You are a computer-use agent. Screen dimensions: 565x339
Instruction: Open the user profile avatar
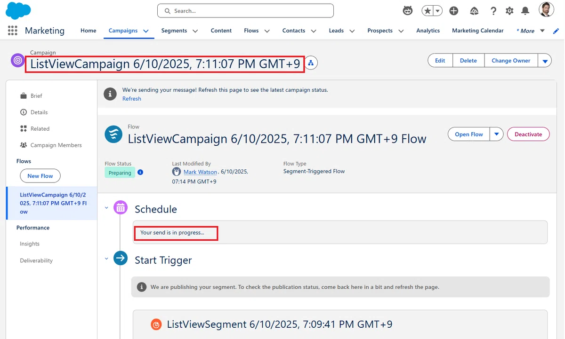pos(546,10)
